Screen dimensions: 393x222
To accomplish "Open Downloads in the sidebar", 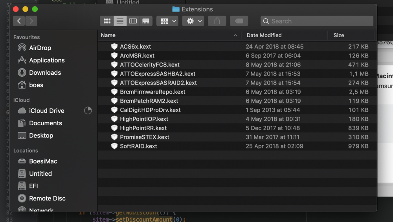I will (45, 73).
